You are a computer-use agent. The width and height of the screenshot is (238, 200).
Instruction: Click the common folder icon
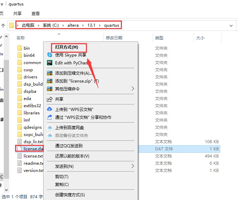20,63
